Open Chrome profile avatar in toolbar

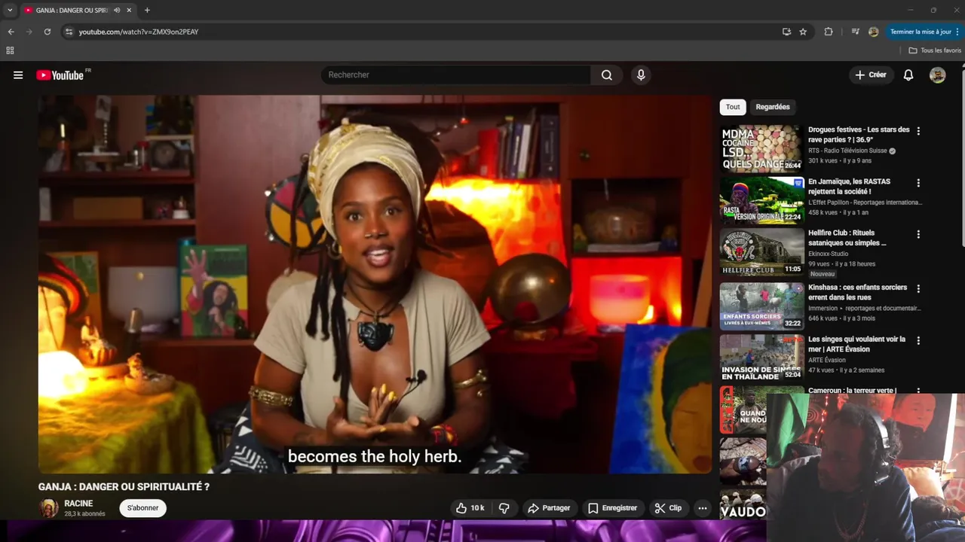pyautogui.click(x=873, y=32)
